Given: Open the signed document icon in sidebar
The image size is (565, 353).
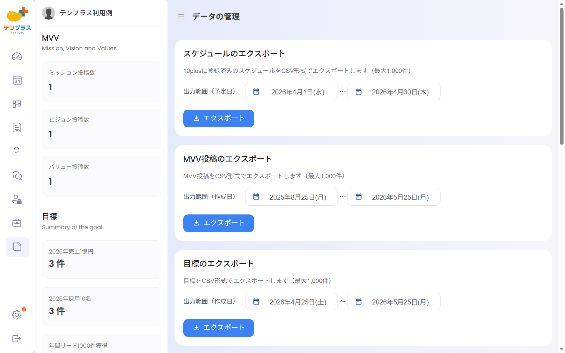Looking at the screenshot, I should (x=17, y=128).
